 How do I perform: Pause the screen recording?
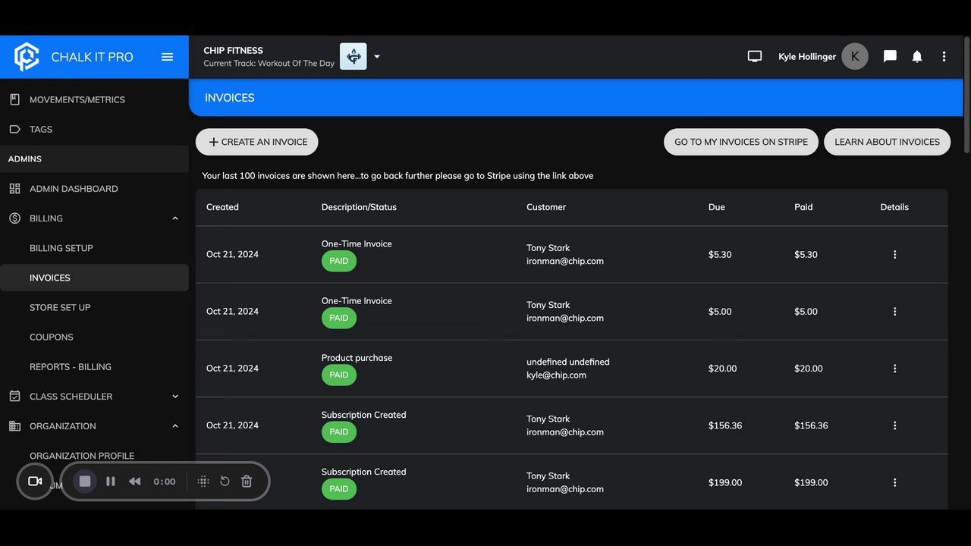(111, 482)
